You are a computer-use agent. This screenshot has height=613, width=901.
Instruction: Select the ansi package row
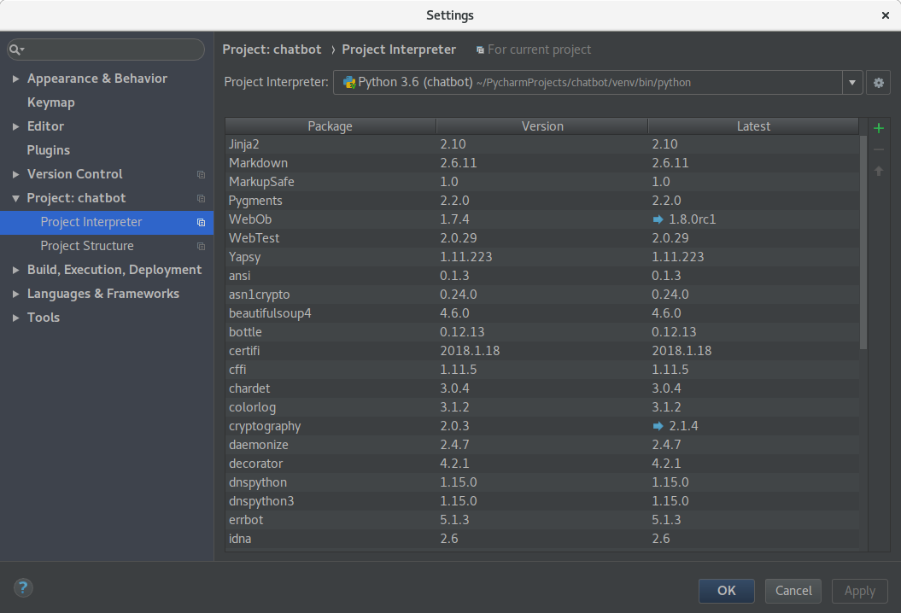click(541, 276)
